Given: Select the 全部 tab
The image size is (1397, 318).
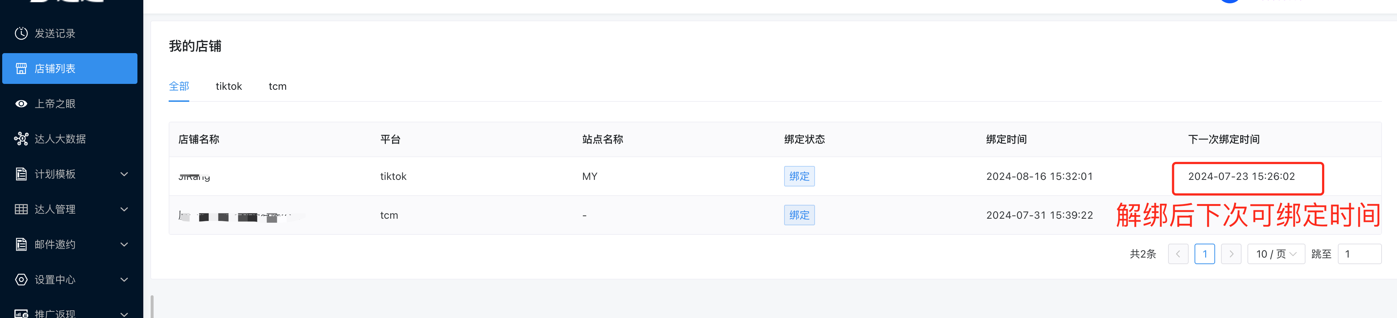Looking at the screenshot, I should click(179, 86).
